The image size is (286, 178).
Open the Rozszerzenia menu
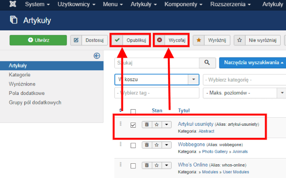click(x=230, y=4)
